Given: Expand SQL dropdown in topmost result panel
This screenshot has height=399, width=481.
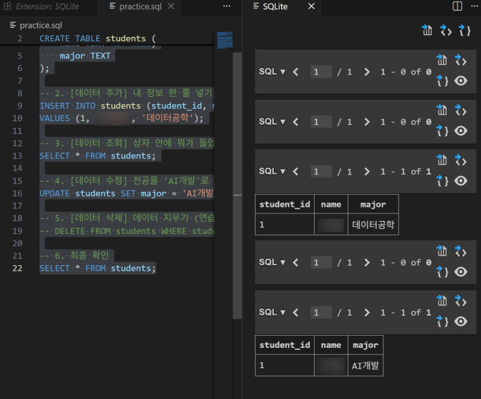Looking at the screenshot, I should click(272, 72).
